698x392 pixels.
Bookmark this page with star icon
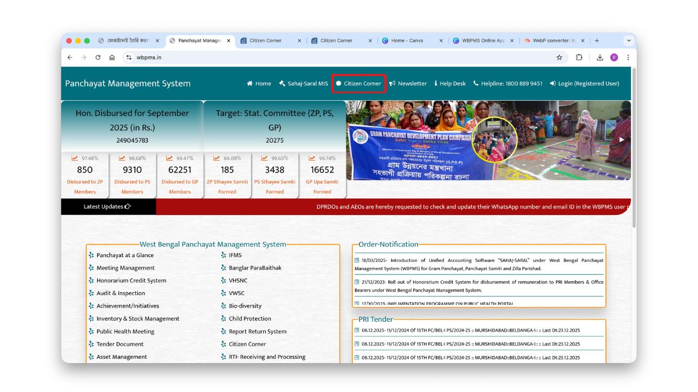click(559, 57)
